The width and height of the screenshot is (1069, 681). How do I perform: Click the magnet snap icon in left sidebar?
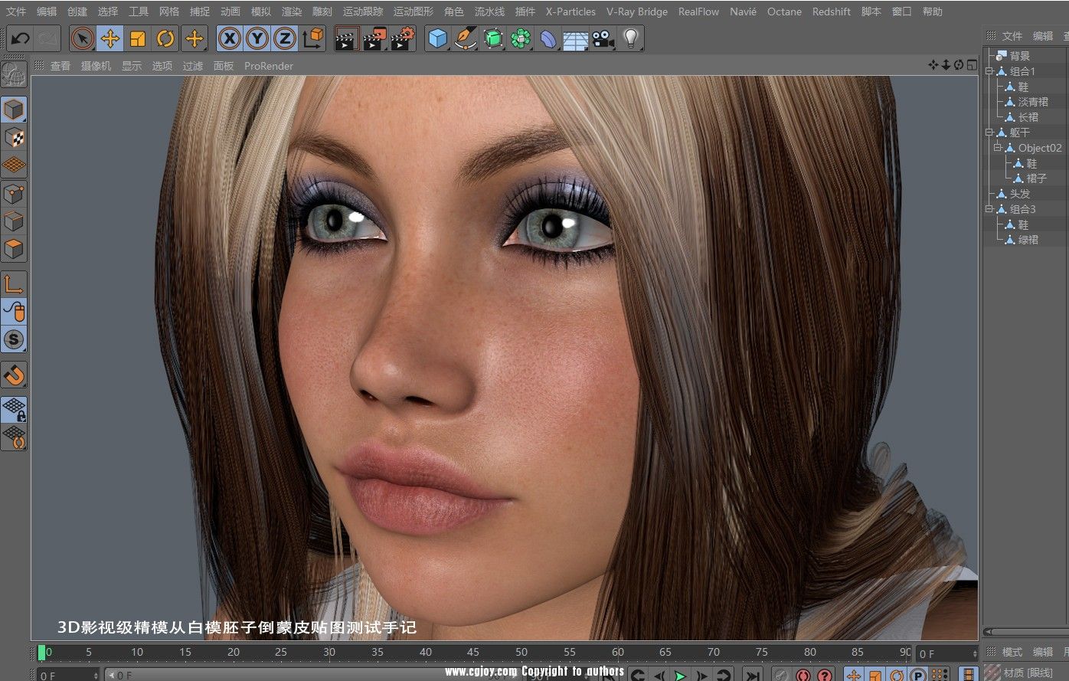(14, 375)
